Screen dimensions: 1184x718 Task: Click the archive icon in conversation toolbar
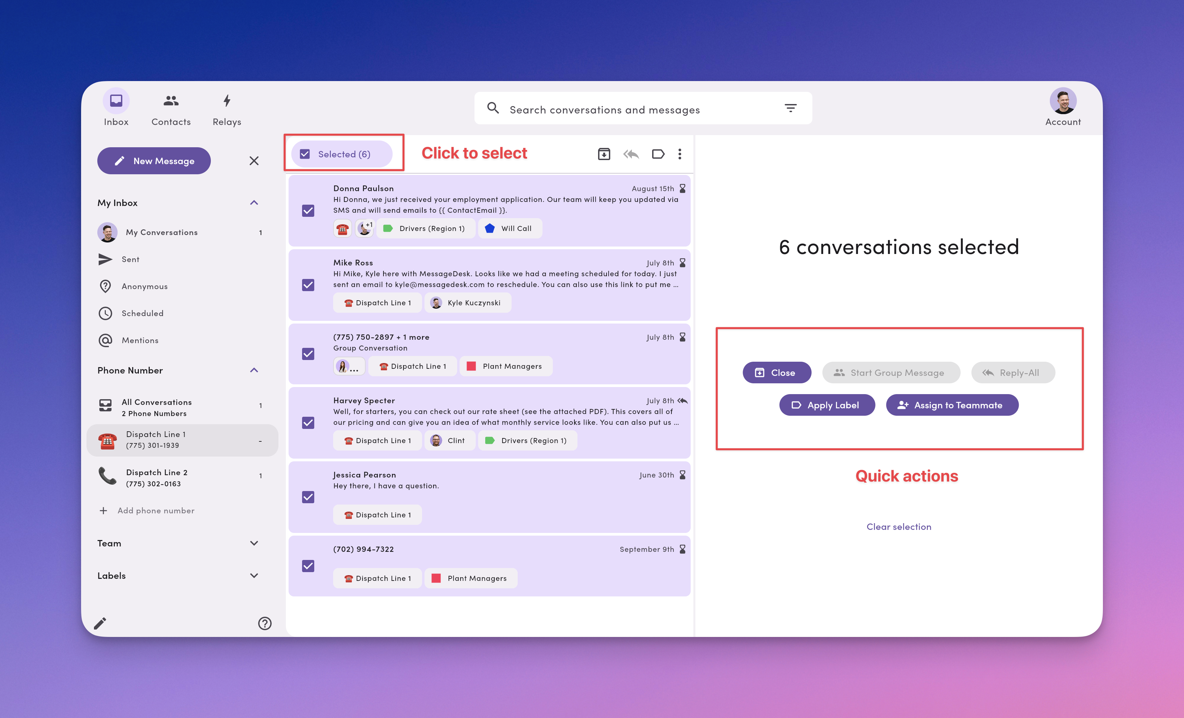(x=603, y=154)
